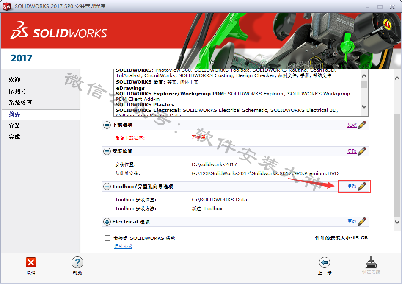Click the Toolbox location C:\SOLIDWORKS Data text

pyautogui.click(x=219, y=200)
